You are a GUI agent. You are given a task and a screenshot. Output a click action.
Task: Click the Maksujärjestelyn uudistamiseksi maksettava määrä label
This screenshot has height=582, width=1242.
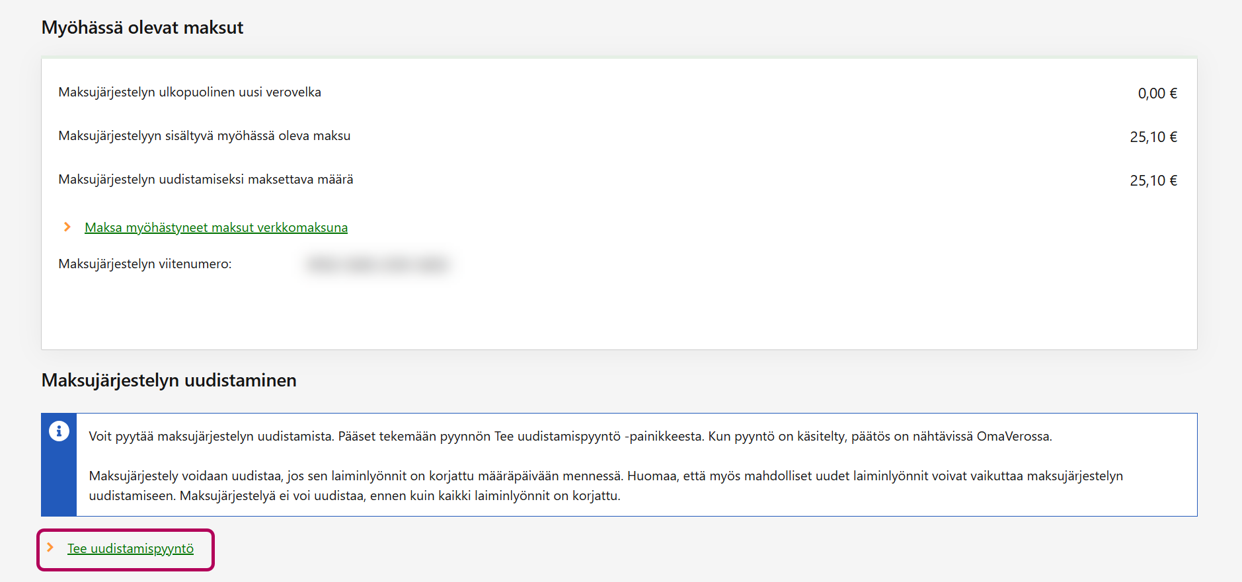(x=206, y=180)
